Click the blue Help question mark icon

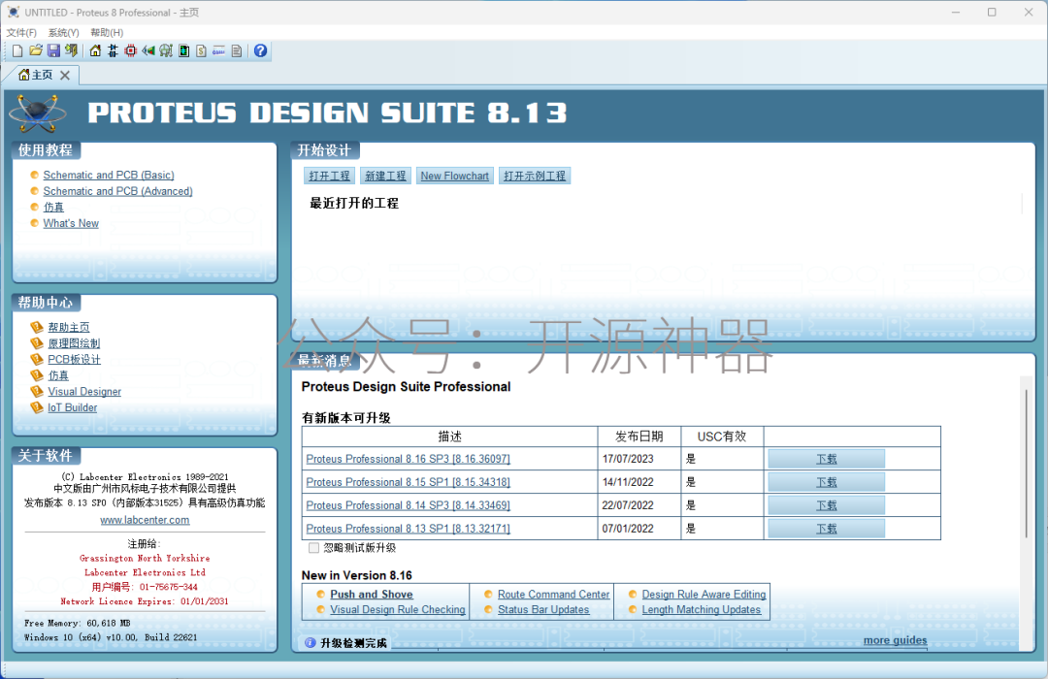(x=261, y=50)
